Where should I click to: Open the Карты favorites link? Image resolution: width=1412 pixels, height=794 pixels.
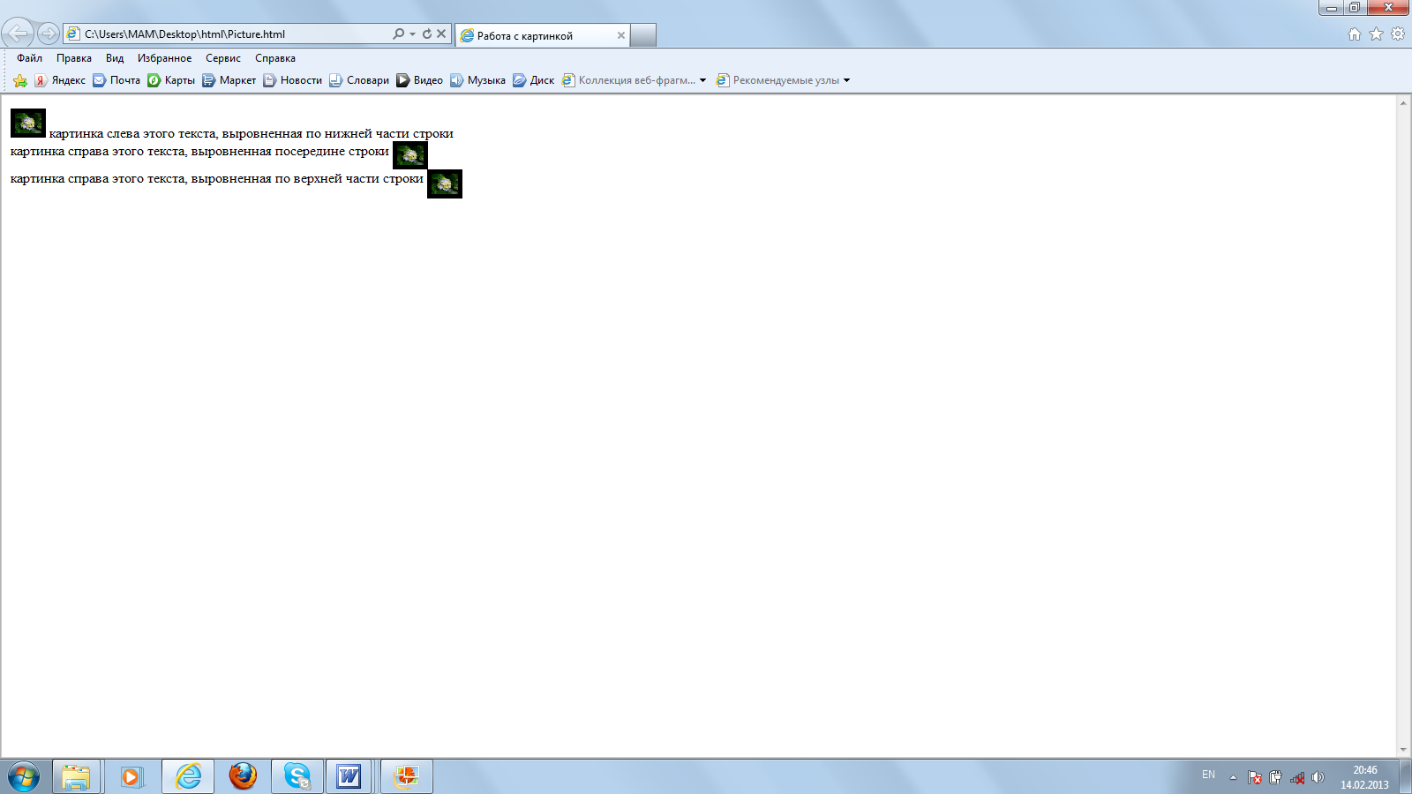[171, 80]
